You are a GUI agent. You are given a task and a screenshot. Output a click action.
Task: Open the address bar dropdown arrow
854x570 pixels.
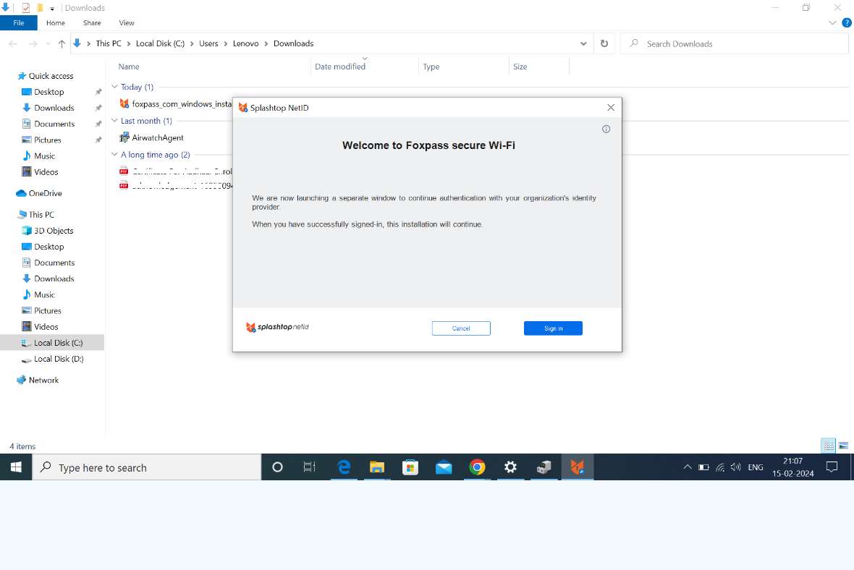click(583, 43)
